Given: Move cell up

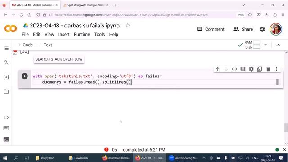Looking at the screenshot, I should [x=218, y=69].
